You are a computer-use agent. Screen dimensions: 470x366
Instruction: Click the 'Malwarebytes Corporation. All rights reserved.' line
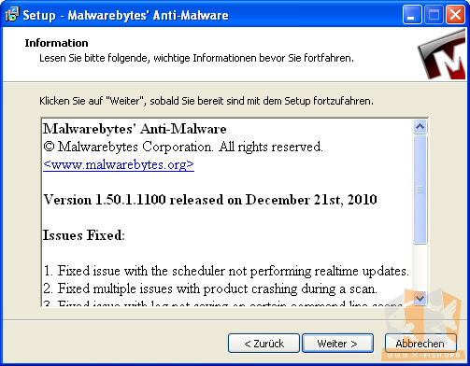coord(183,147)
